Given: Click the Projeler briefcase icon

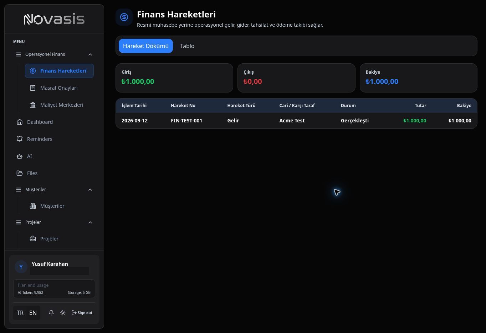Looking at the screenshot, I should point(33,239).
